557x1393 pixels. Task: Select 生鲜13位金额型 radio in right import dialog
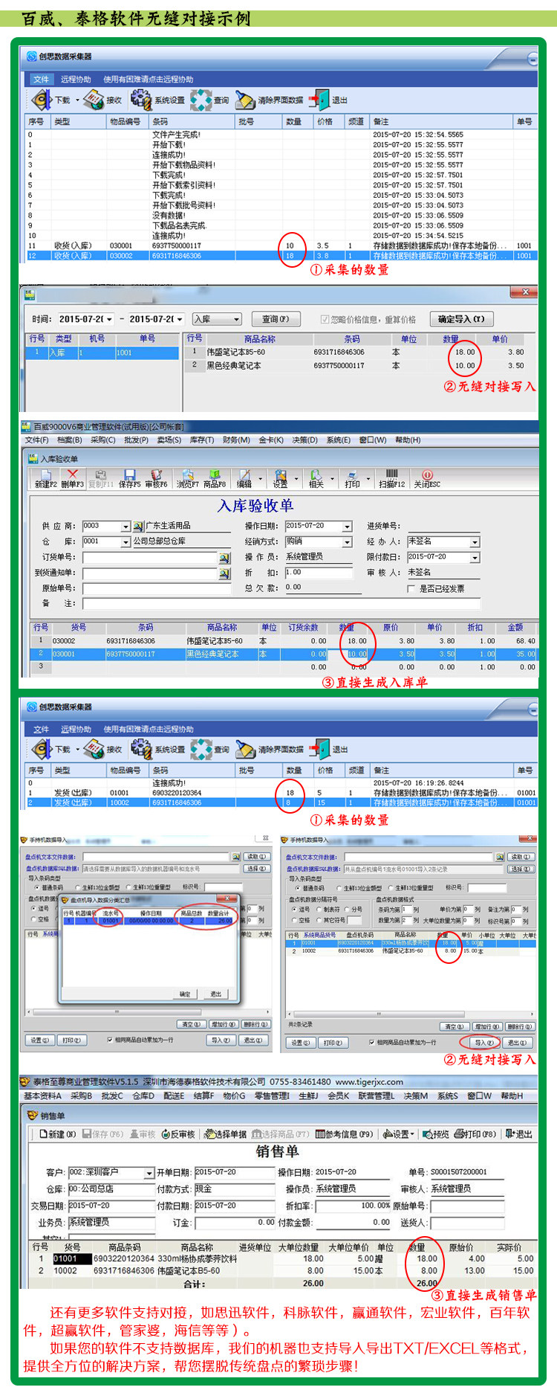point(339,888)
